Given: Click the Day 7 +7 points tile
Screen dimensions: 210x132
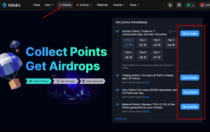Looking at the screenshot, I should (x=157, y=55).
